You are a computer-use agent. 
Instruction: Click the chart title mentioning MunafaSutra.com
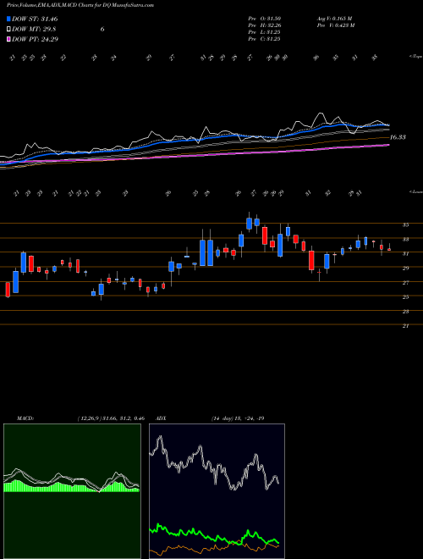tap(80, 5)
